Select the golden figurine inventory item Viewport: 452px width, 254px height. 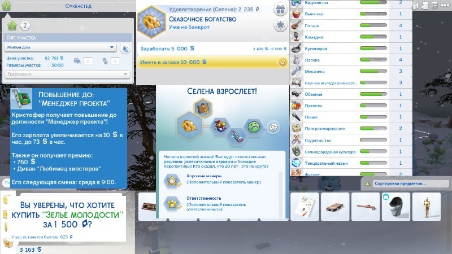tap(427, 207)
